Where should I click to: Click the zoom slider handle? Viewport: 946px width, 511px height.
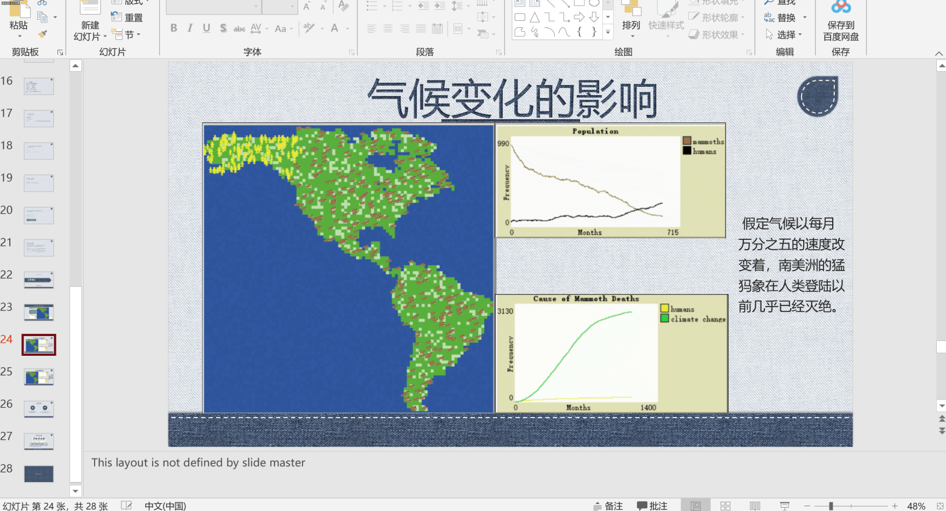(831, 506)
